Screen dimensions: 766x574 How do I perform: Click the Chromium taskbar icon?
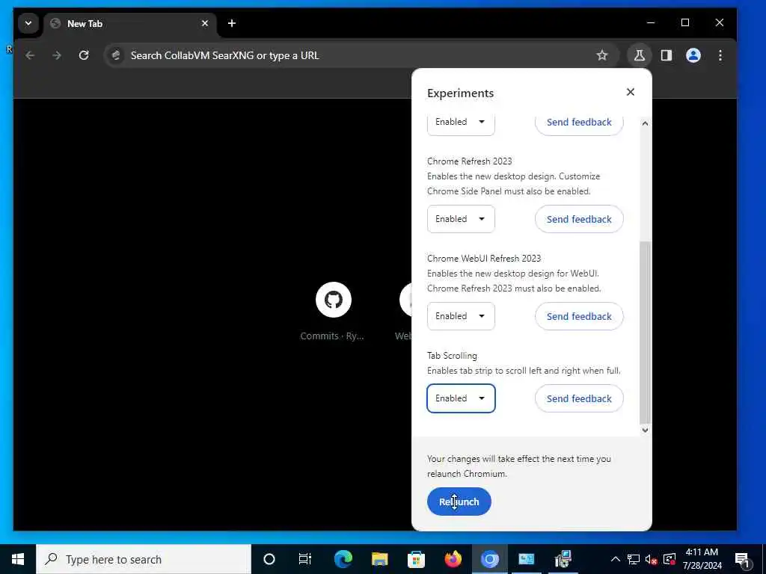(x=489, y=559)
